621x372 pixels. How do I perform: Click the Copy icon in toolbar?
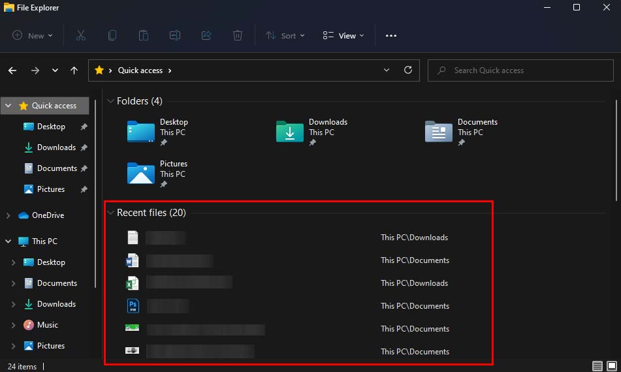pyautogui.click(x=112, y=35)
